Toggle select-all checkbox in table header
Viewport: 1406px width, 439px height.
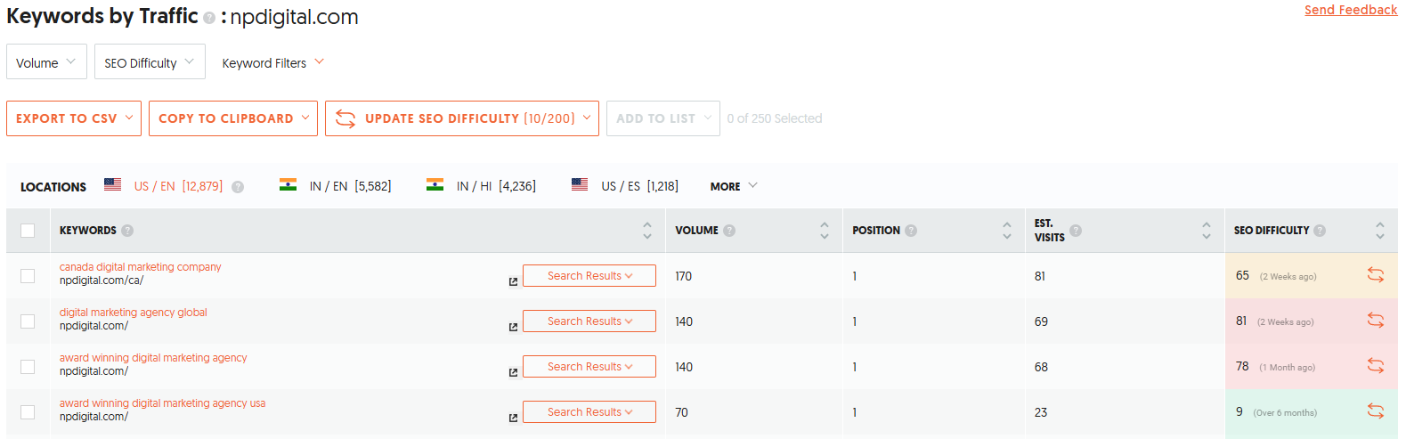(x=28, y=231)
